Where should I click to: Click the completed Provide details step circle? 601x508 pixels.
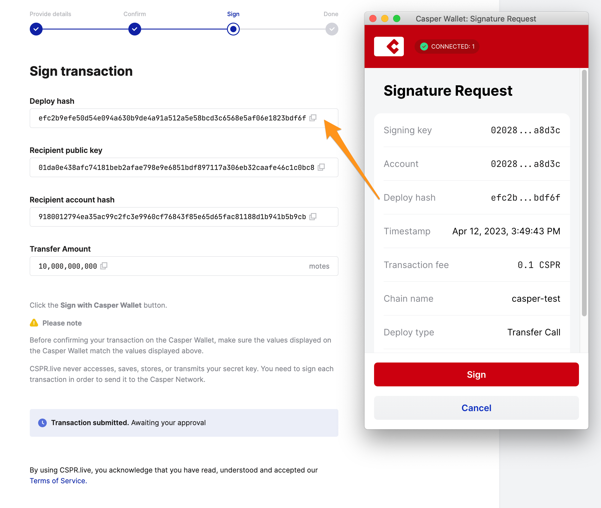pos(36,29)
